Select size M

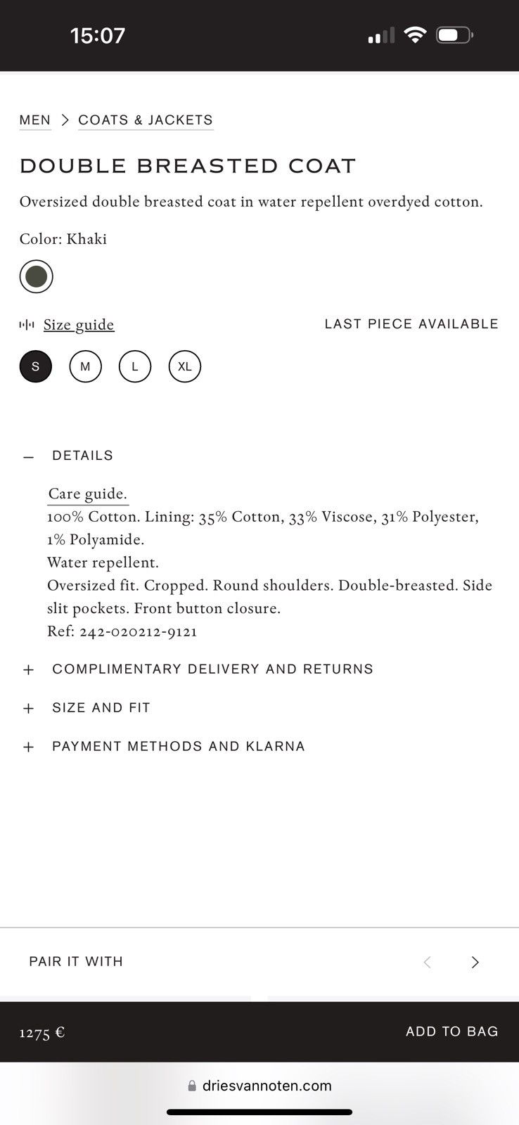86,366
